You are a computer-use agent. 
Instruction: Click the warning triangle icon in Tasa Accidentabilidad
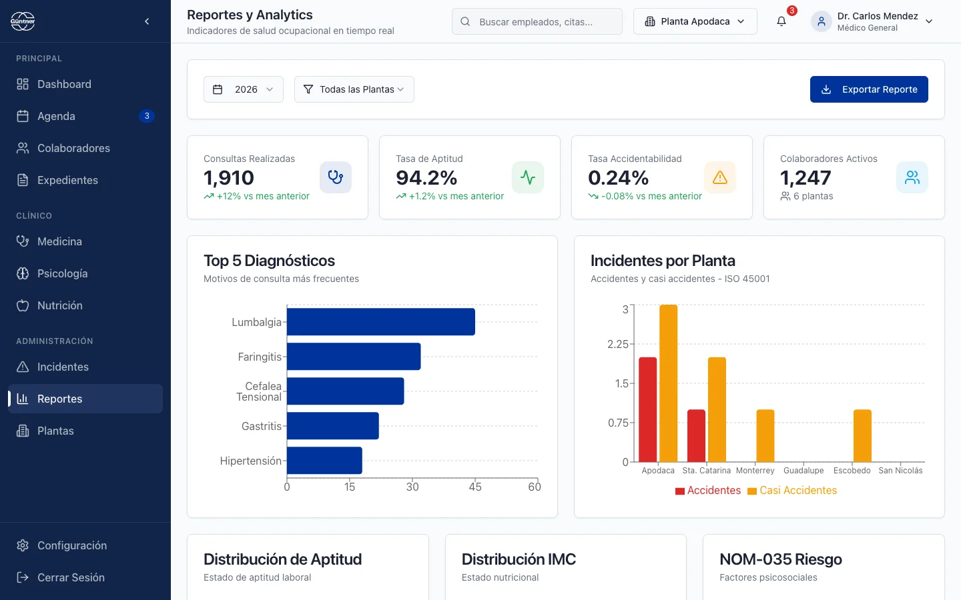click(x=719, y=177)
